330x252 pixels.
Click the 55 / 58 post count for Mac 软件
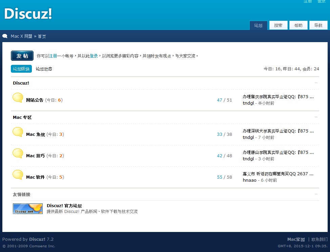click(224, 177)
